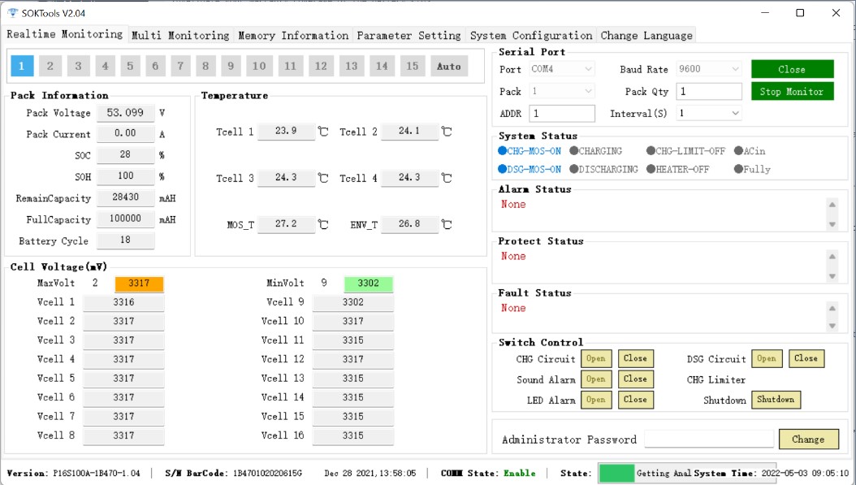Click the green MinVolt 3302 value
This screenshot has width=856, height=485.
pos(369,284)
